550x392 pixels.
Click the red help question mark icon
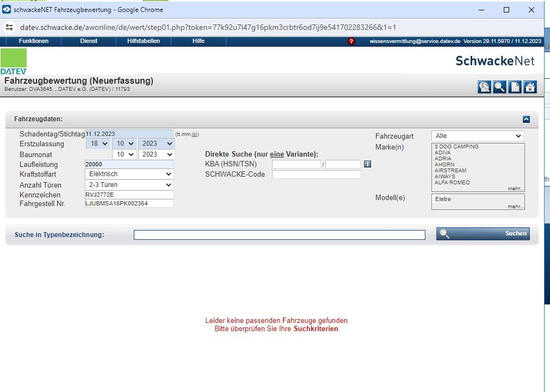tap(351, 41)
